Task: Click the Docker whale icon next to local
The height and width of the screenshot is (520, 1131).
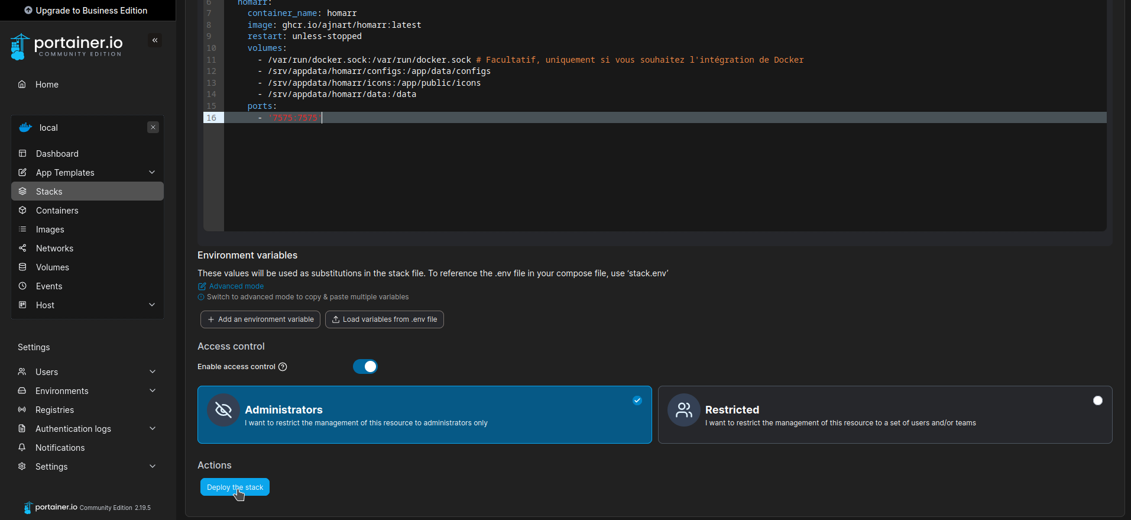Action: [x=25, y=127]
